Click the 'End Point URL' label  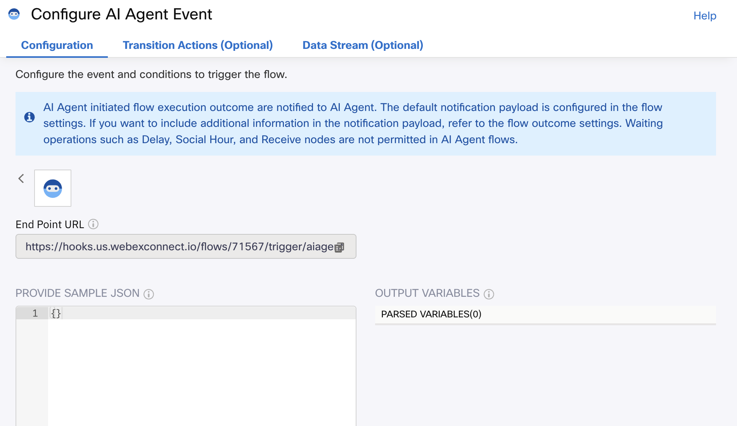click(50, 224)
